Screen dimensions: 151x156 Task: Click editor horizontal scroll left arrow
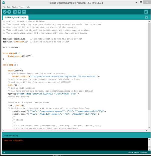coord(3,131)
